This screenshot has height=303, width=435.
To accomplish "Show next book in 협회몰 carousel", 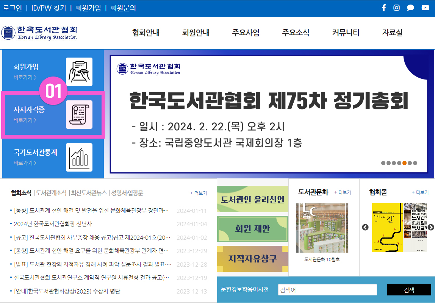I will tap(431, 227).
